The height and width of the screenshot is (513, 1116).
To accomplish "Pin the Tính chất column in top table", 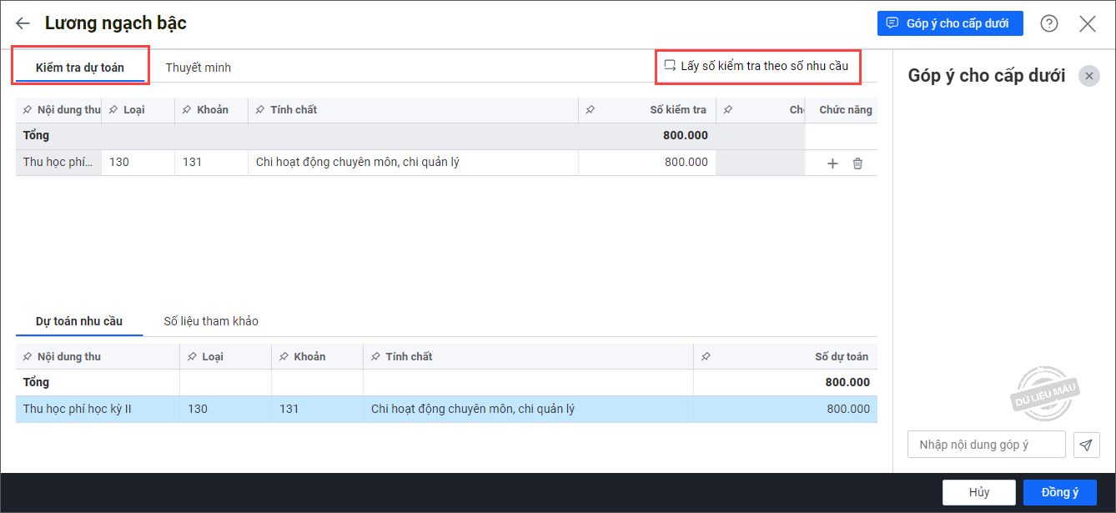I will tap(259, 110).
